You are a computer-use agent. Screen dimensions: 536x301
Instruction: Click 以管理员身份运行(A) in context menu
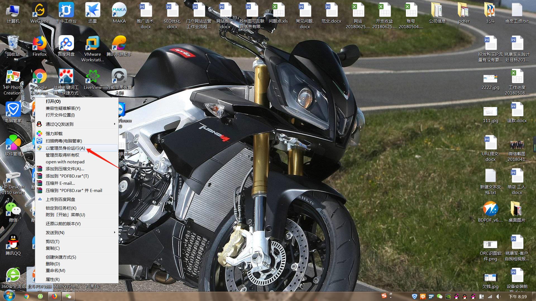tap(65, 148)
